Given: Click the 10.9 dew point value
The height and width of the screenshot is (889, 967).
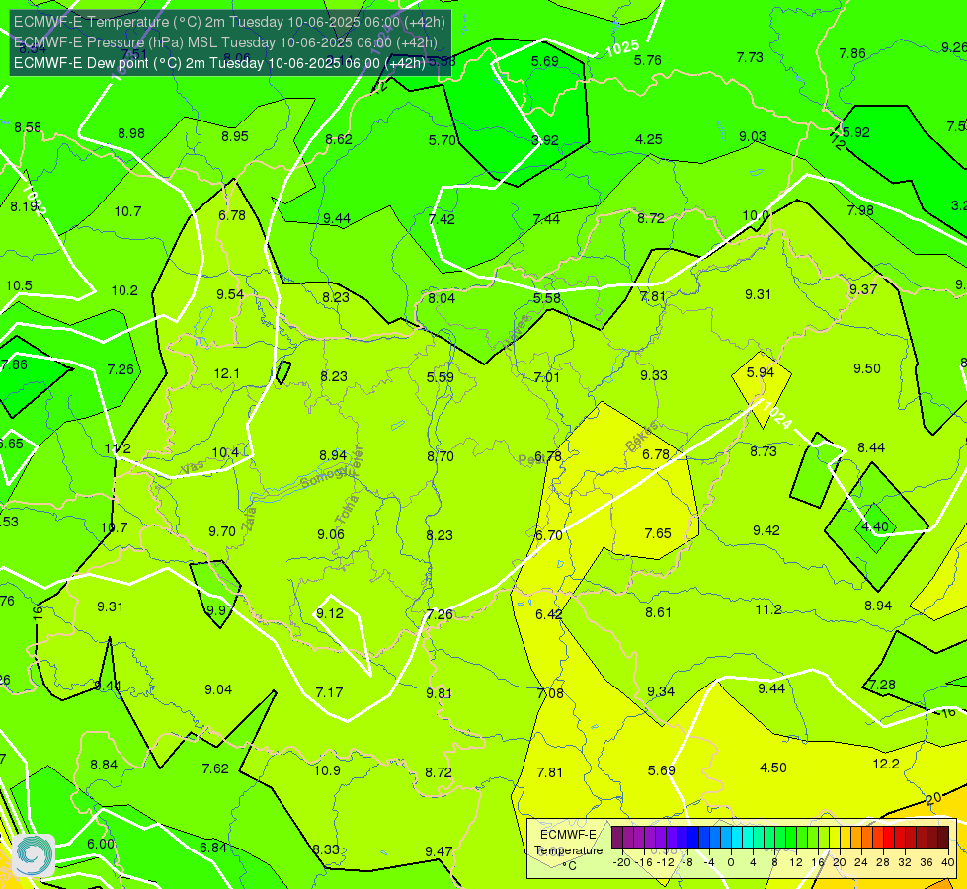Looking at the screenshot, I should [x=327, y=770].
